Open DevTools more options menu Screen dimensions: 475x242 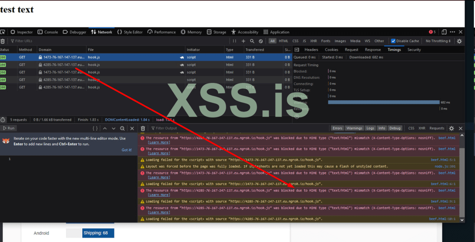(x=453, y=32)
